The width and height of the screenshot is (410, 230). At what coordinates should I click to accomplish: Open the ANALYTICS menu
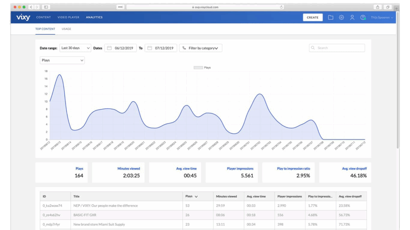(94, 17)
